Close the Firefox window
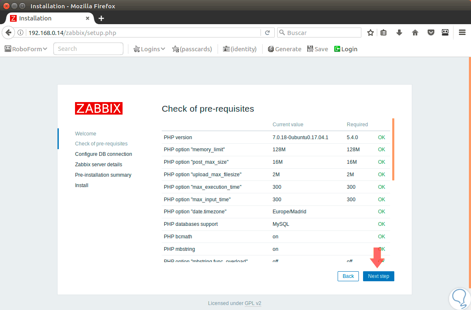The width and height of the screenshot is (471, 310). (x=6, y=6)
